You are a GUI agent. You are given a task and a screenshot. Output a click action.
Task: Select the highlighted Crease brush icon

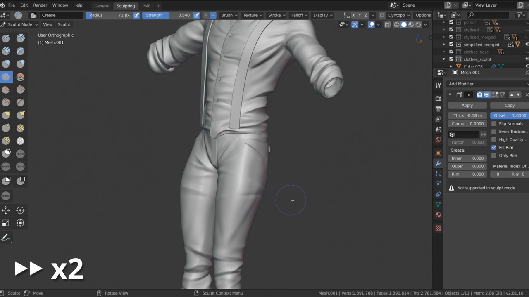6,77
